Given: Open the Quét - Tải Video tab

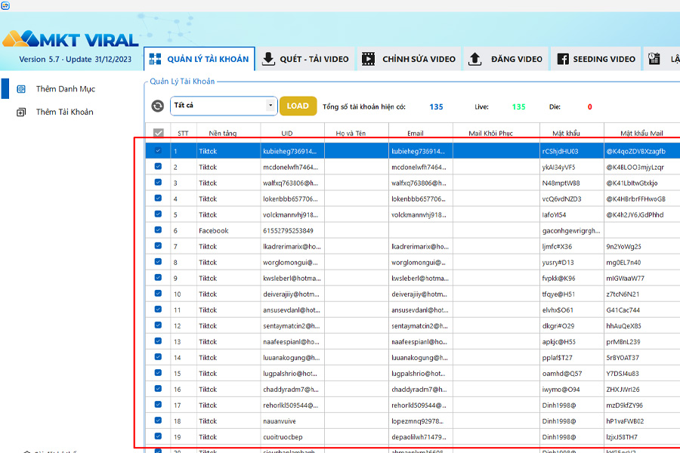Looking at the screenshot, I should pos(306,59).
